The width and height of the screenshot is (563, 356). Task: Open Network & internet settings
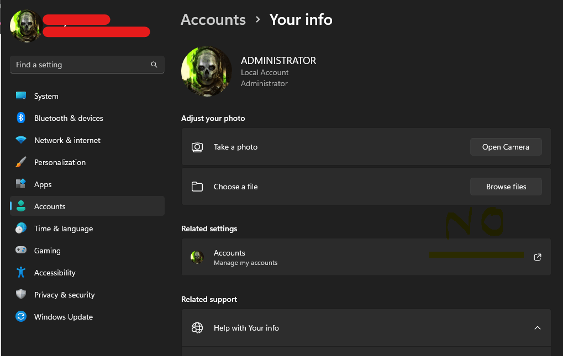[87, 140]
